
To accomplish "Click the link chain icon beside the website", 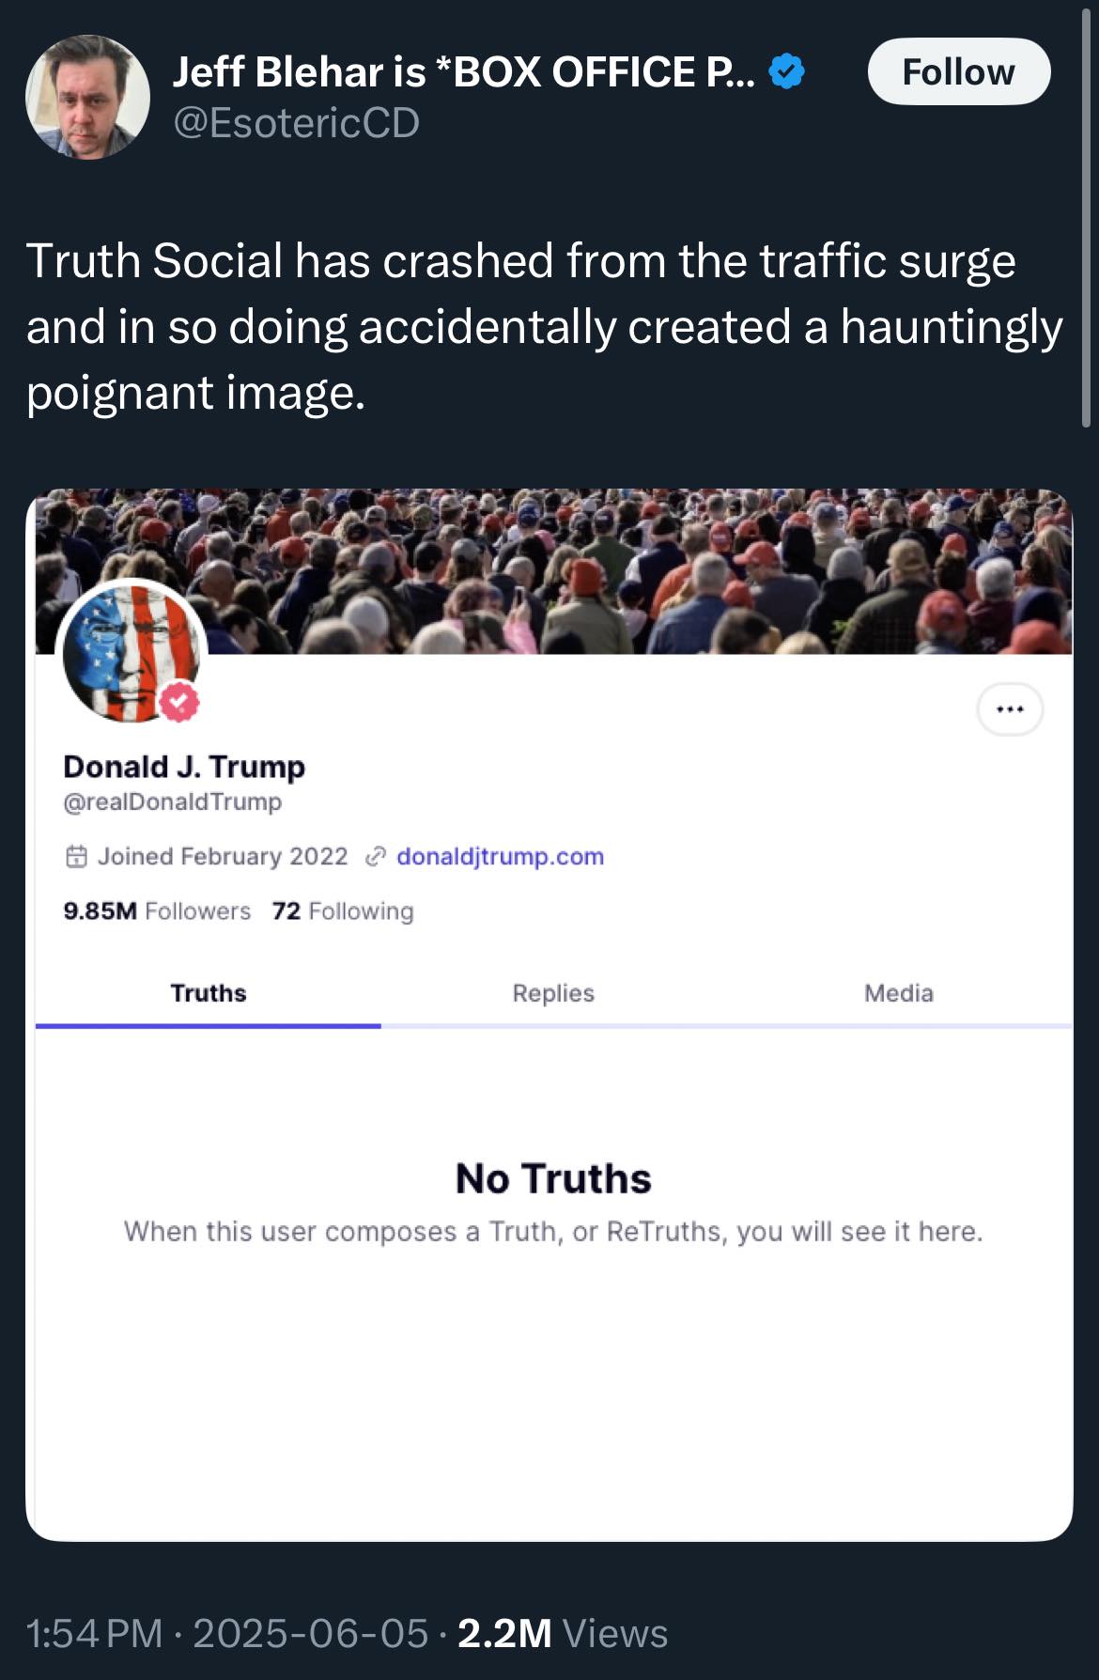I will point(375,857).
